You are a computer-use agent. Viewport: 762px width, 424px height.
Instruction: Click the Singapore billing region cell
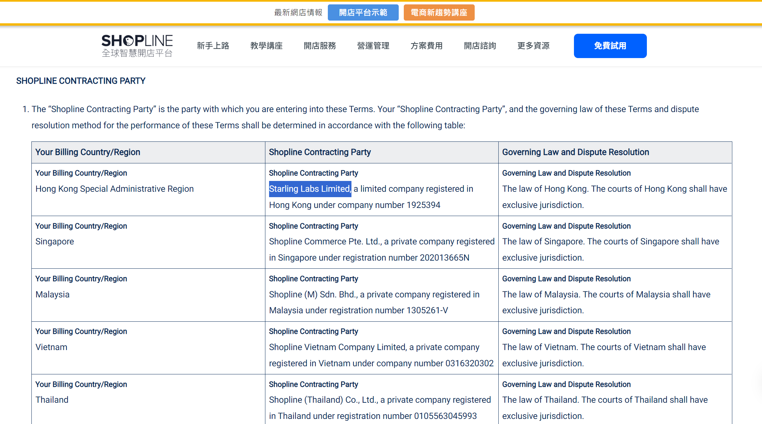click(55, 241)
